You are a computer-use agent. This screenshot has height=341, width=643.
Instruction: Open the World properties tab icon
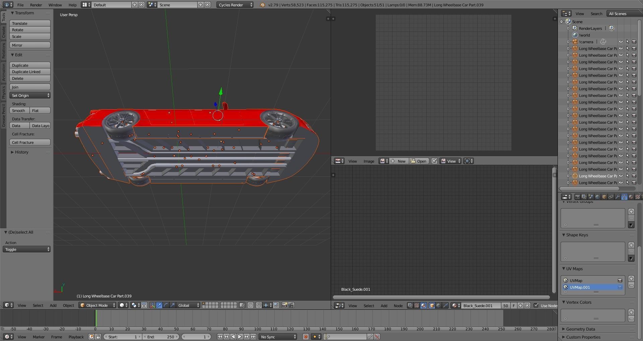coord(597,197)
